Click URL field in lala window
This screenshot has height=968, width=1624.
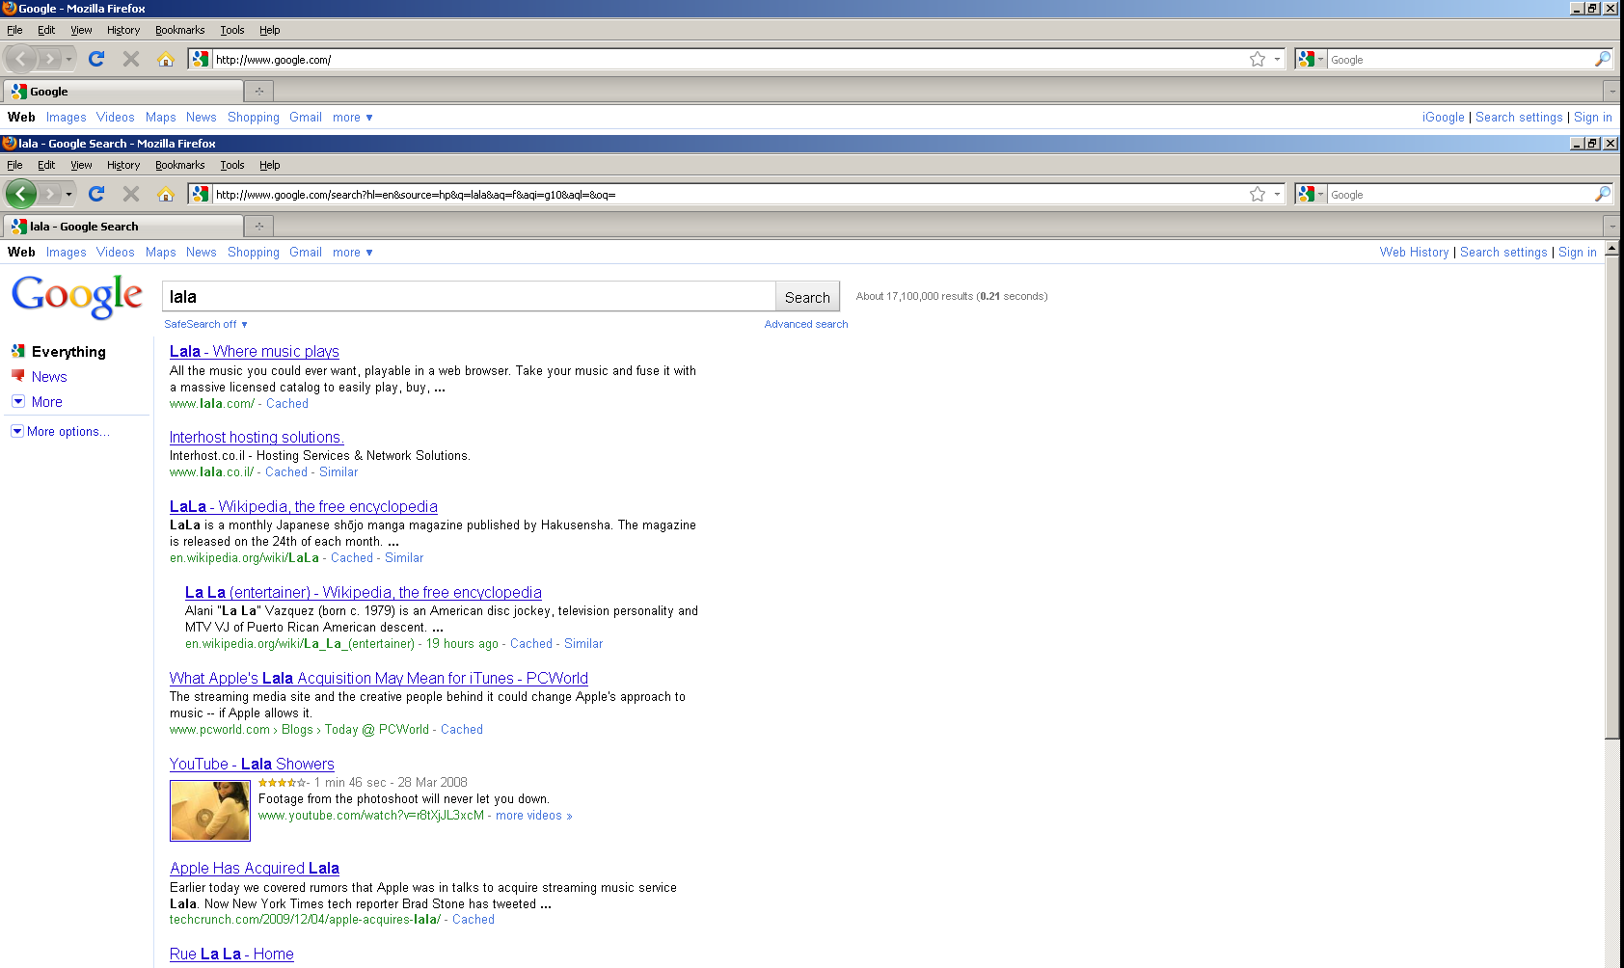(728, 194)
